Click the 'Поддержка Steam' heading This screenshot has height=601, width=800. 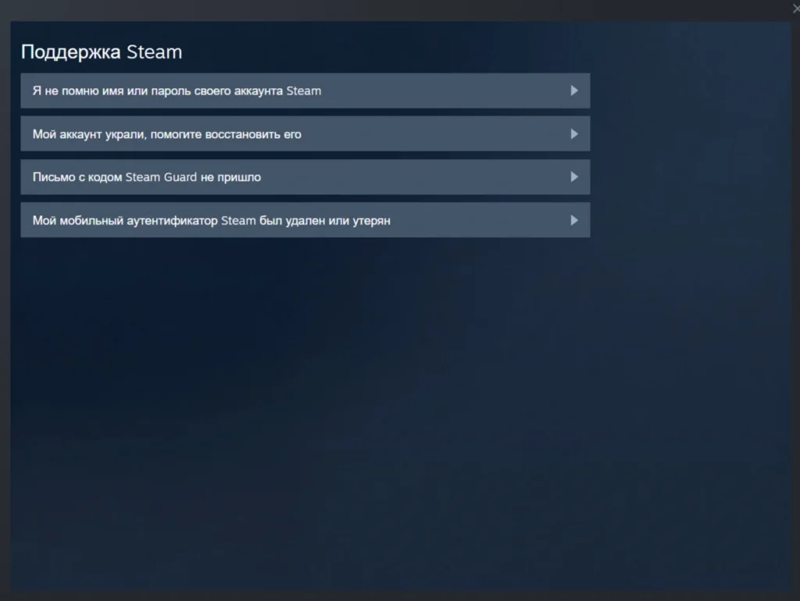click(101, 52)
